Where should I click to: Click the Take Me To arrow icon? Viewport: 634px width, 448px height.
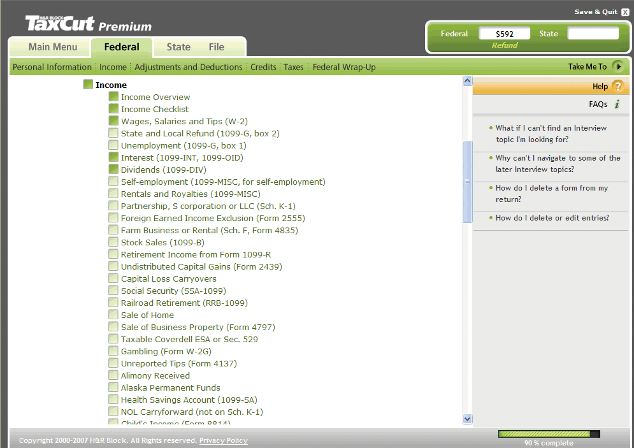[618, 66]
